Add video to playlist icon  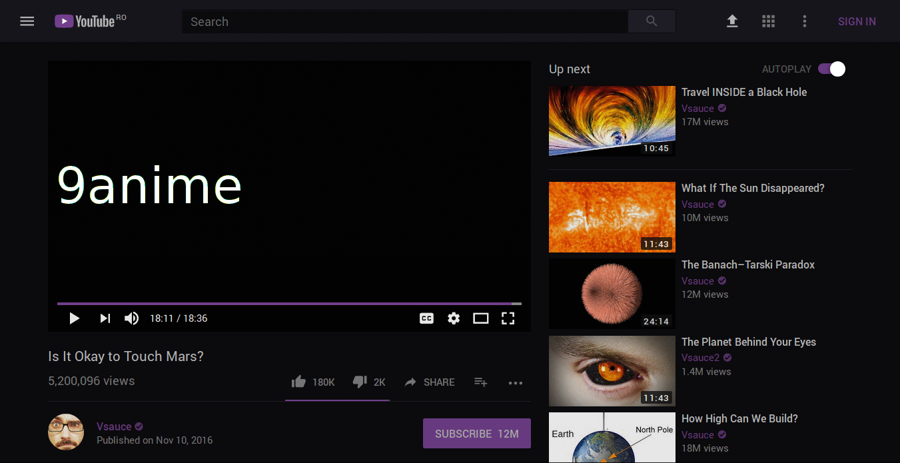[480, 382]
